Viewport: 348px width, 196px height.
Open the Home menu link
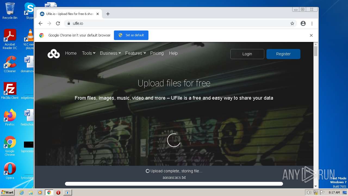tap(71, 53)
